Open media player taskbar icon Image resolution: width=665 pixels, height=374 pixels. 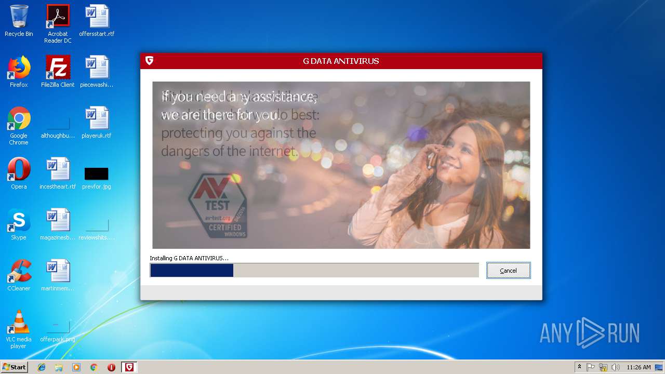click(x=76, y=367)
